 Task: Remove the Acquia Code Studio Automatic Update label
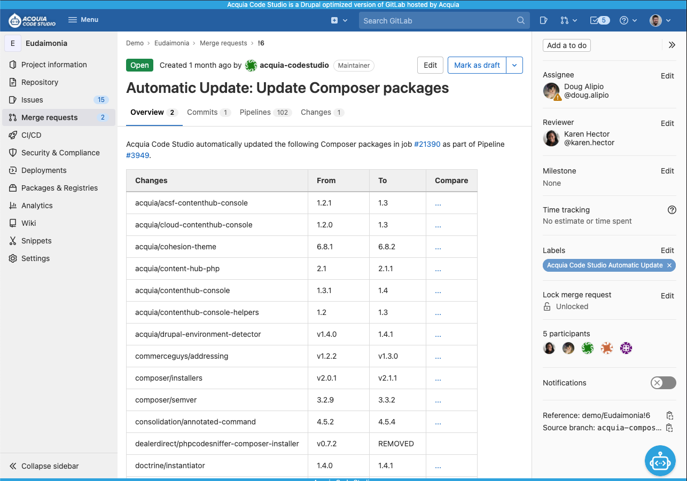coord(669,265)
